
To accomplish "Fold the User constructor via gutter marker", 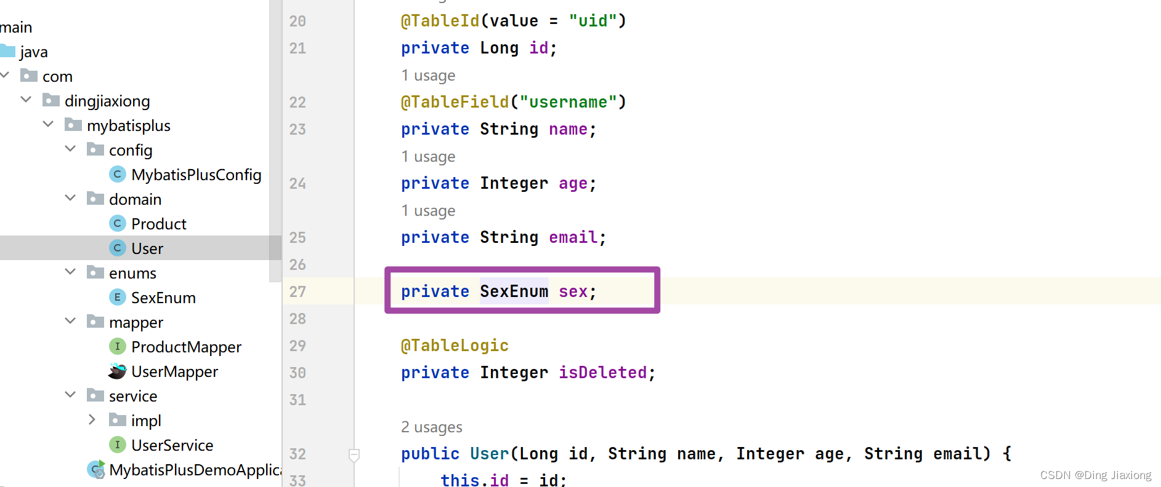I will 354,455.
